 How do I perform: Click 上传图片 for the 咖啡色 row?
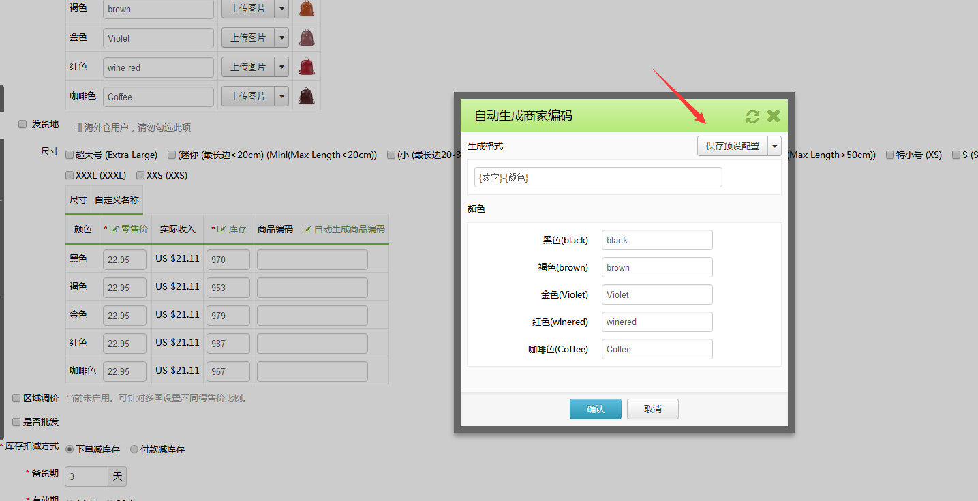tap(248, 96)
